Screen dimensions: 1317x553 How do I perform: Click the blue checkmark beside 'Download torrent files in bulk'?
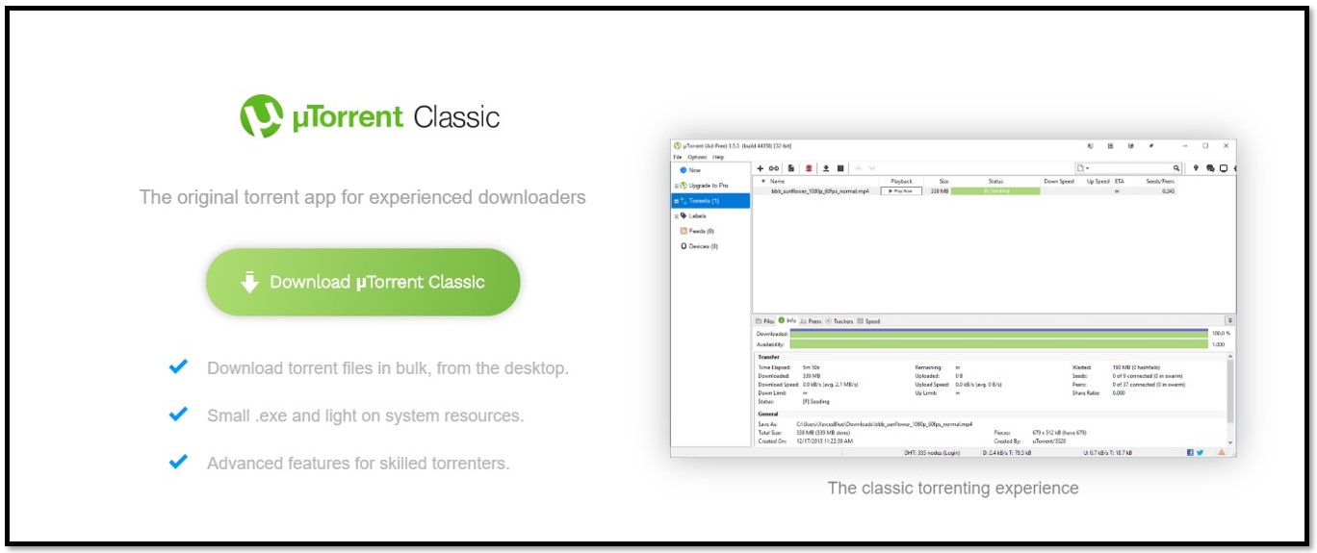pos(178,366)
